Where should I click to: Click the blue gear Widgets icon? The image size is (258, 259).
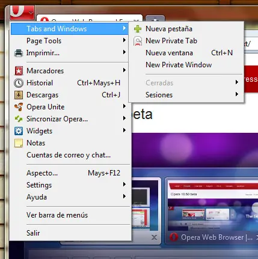point(19,131)
